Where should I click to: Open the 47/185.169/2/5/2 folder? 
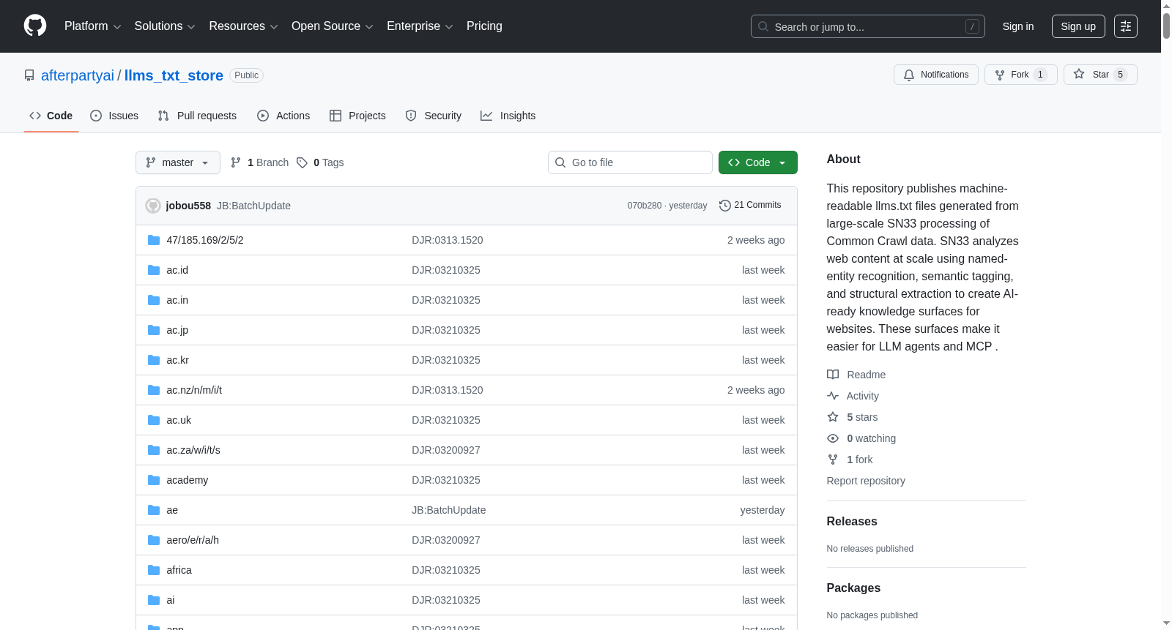(205, 240)
